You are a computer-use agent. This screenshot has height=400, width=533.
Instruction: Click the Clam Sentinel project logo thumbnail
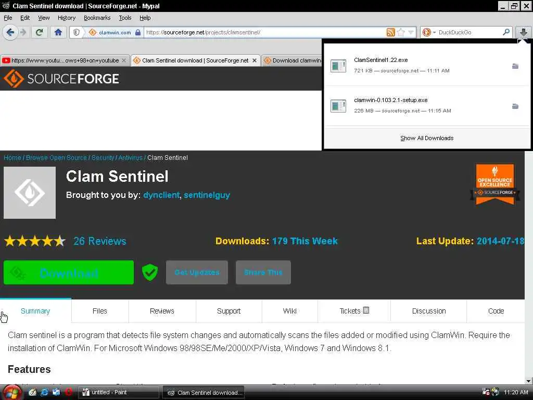(x=30, y=193)
